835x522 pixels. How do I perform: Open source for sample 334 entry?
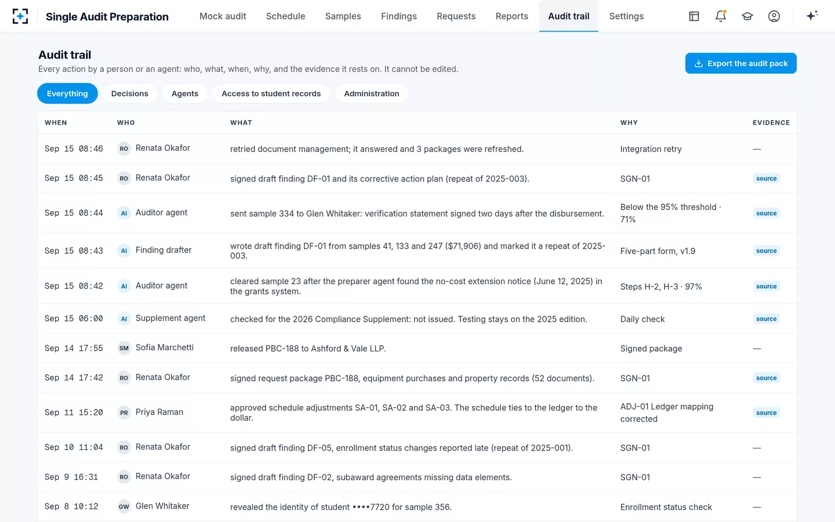click(766, 213)
